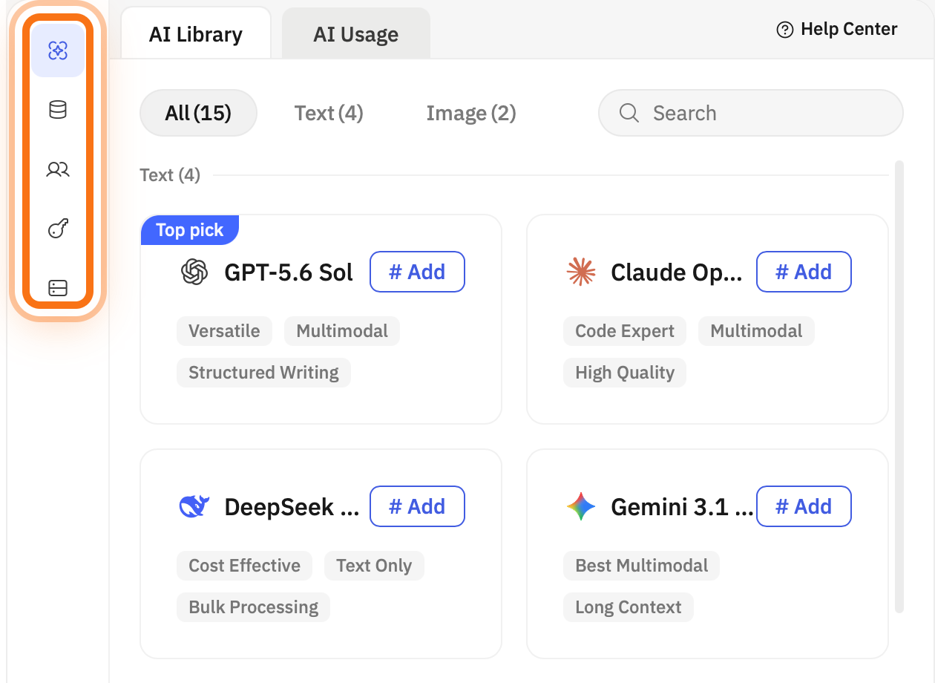Image resolution: width=935 pixels, height=683 pixels.
Task: Click the Code Expert tag
Action: 625,331
